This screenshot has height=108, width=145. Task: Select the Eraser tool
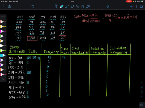coord(72,7)
